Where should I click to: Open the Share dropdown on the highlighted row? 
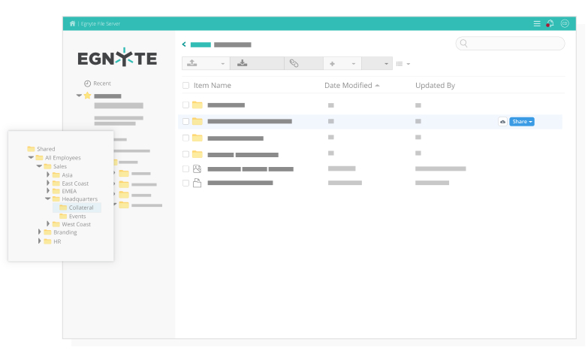[522, 122]
